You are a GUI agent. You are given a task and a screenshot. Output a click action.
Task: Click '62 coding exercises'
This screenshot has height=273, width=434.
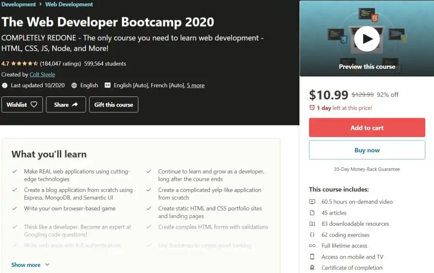pyautogui.click(x=345, y=235)
